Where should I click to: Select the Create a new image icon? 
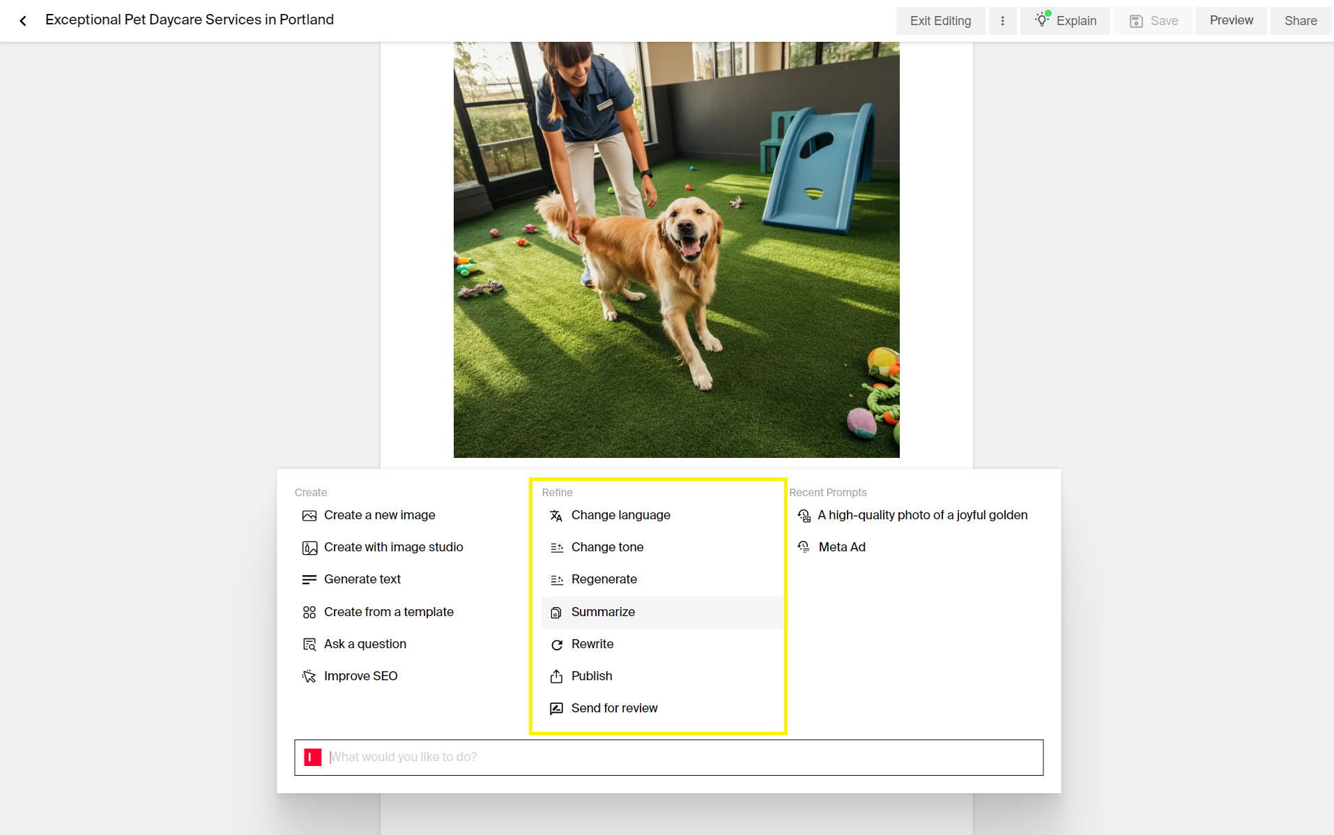click(x=309, y=515)
